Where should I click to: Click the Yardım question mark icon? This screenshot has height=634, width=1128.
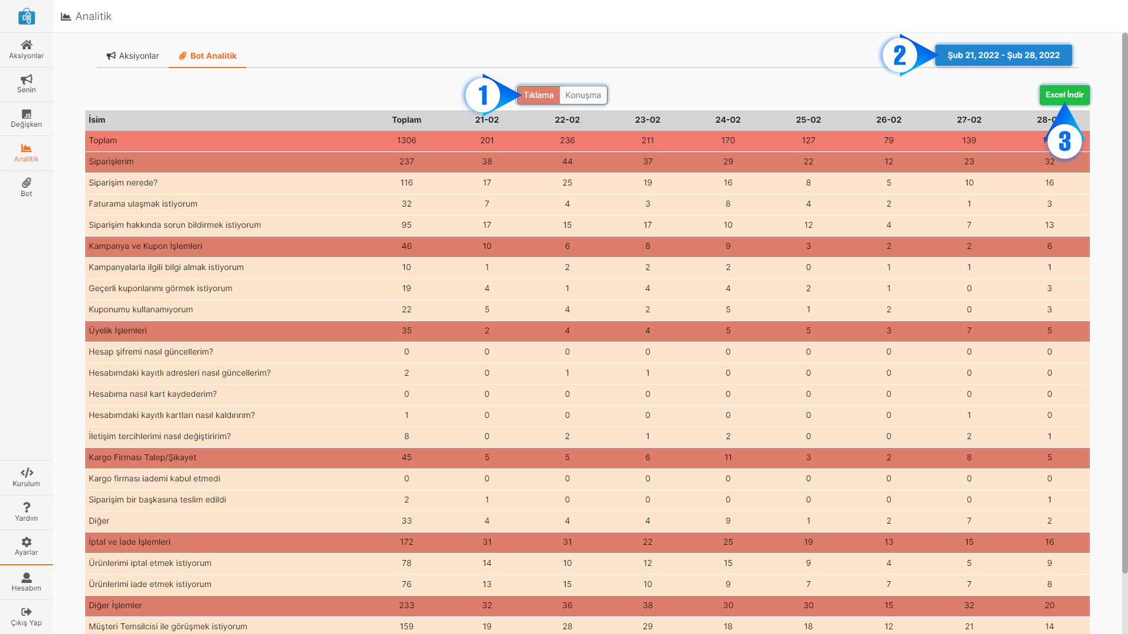click(26, 507)
